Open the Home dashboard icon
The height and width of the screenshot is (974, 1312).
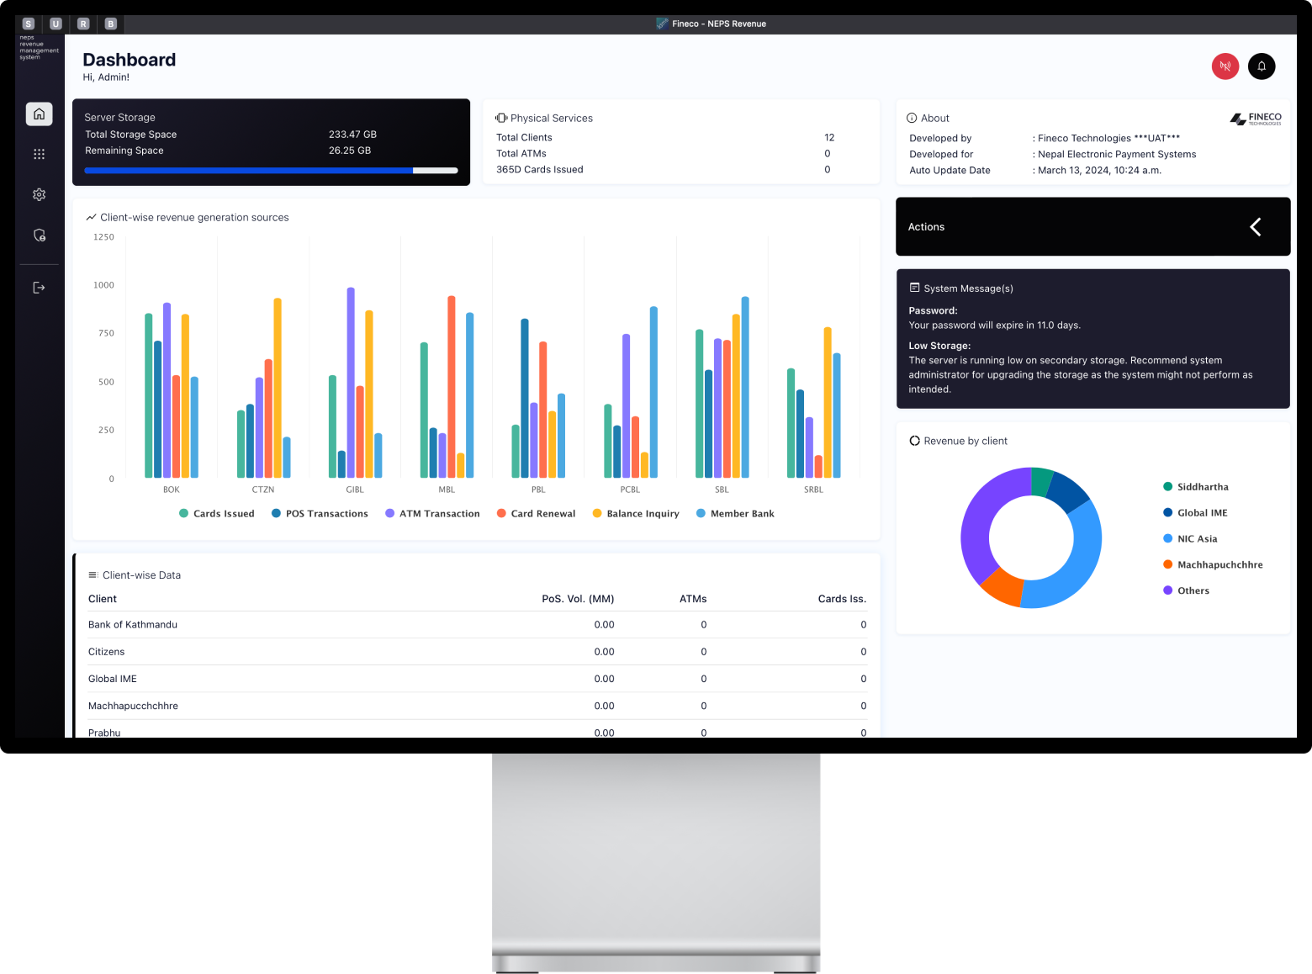tap(39, 114)
